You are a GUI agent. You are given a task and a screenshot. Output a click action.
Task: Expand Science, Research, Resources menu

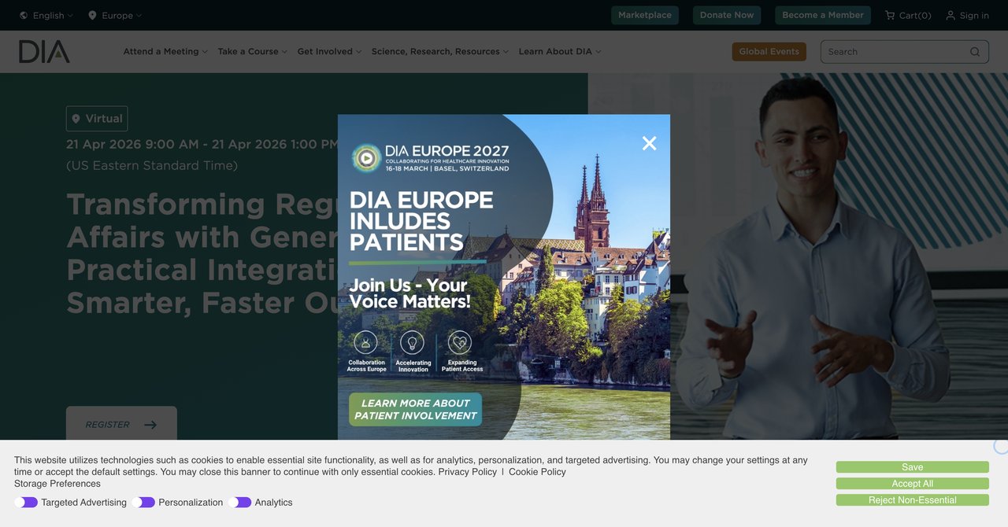click(440, 52)
